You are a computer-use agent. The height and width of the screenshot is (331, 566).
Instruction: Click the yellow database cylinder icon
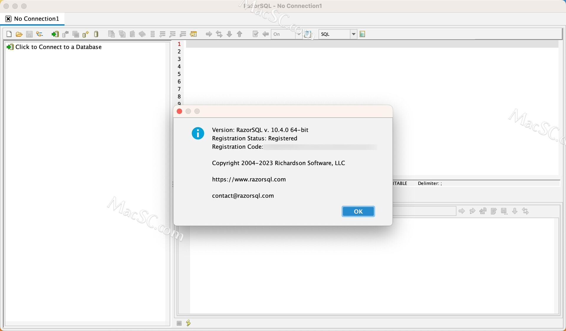coord(96,34)
